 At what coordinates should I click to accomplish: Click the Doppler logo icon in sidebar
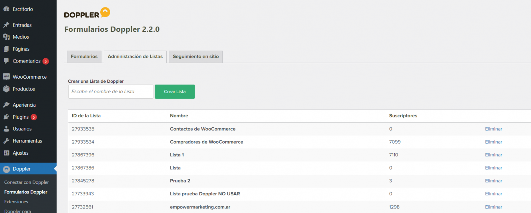pyautogui.click(x=7, y=168)
